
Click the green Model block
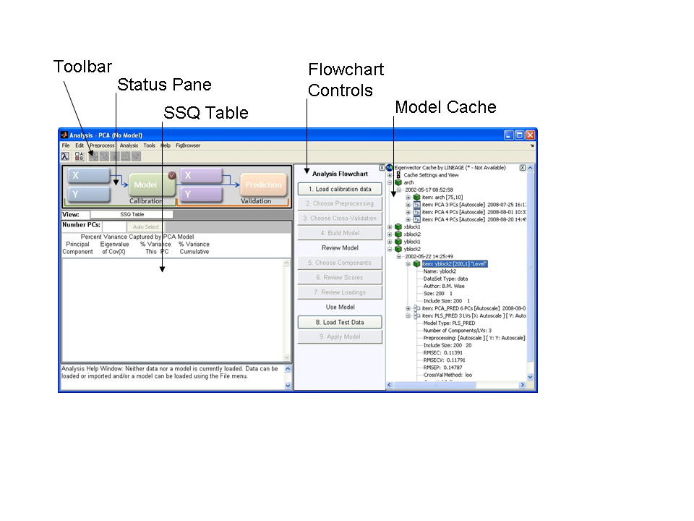tap(152, 185)
